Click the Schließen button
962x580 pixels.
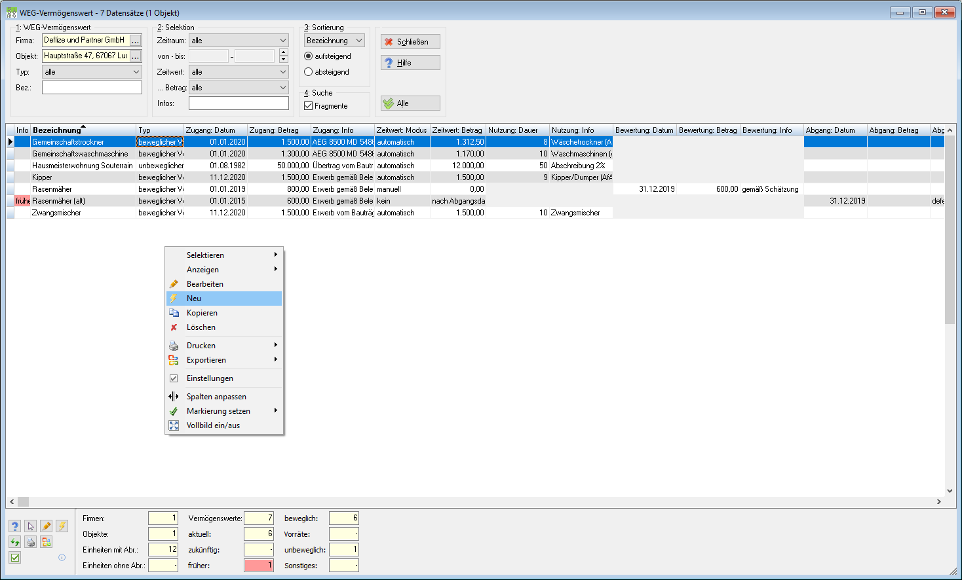(410, 41)
